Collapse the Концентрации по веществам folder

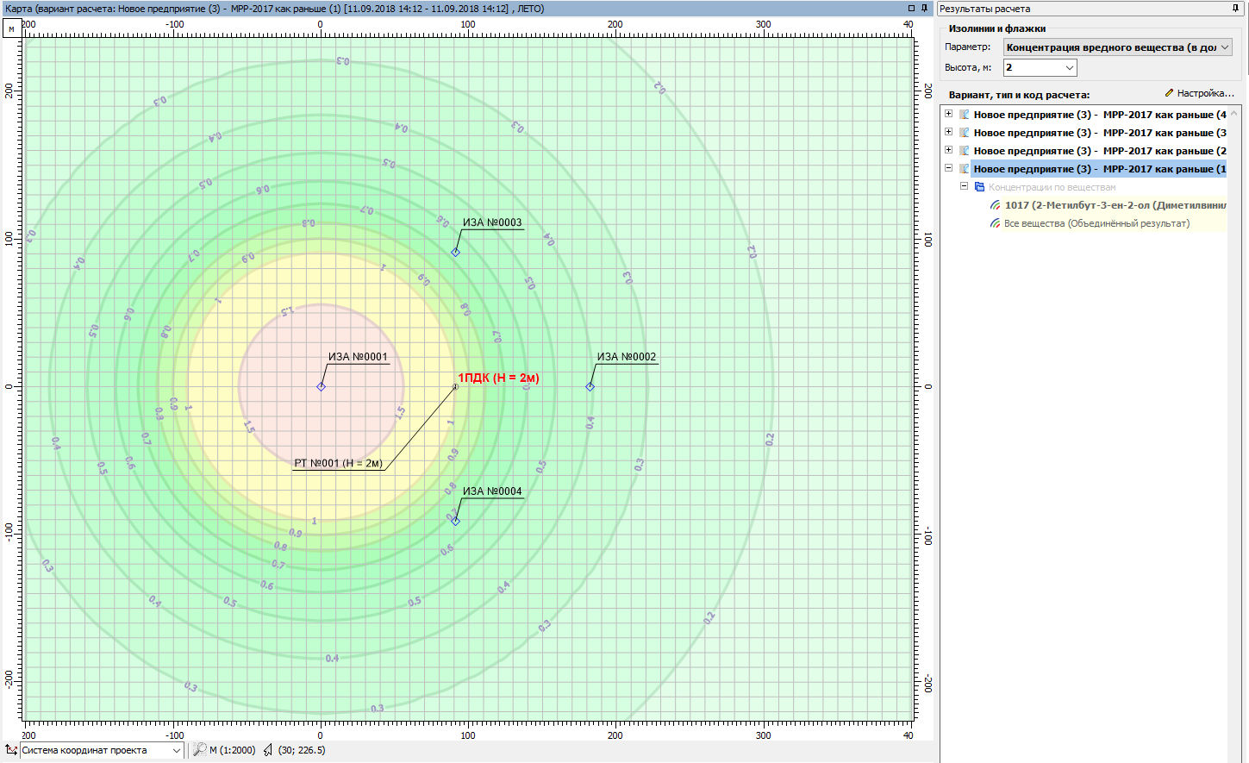[964, 187]
